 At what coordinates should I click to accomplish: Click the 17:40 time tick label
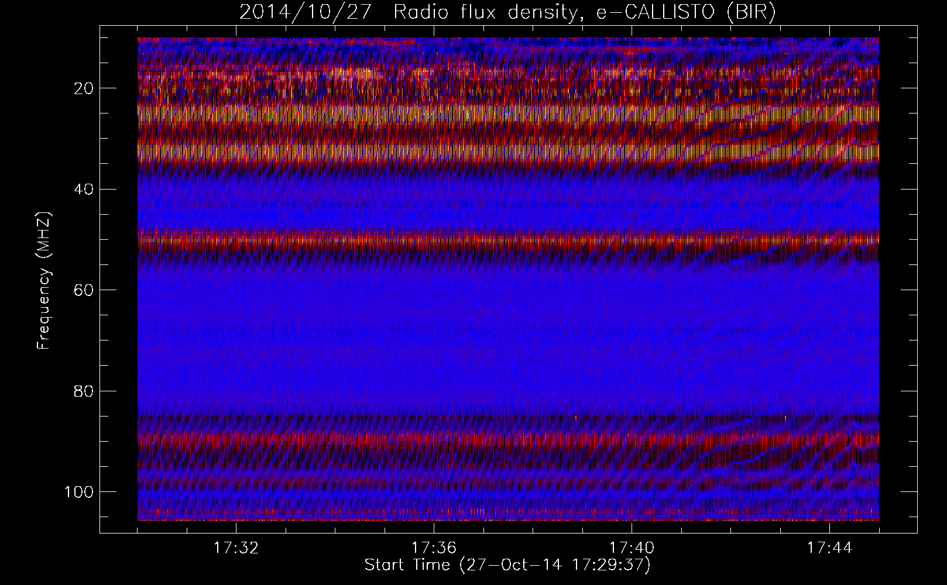pos(632,549)
